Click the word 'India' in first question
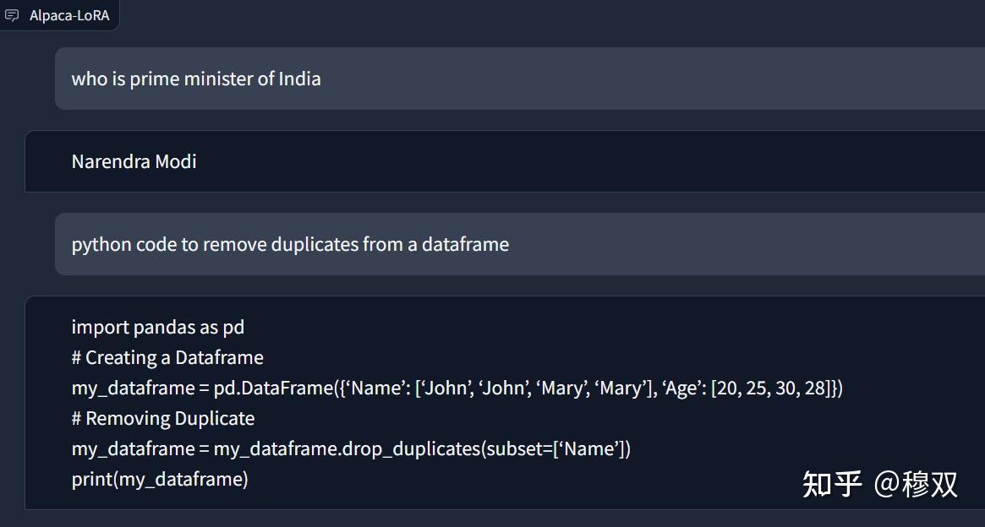This screenshot has height=527, width=985. pyautogui.click(x=300, y=79)
